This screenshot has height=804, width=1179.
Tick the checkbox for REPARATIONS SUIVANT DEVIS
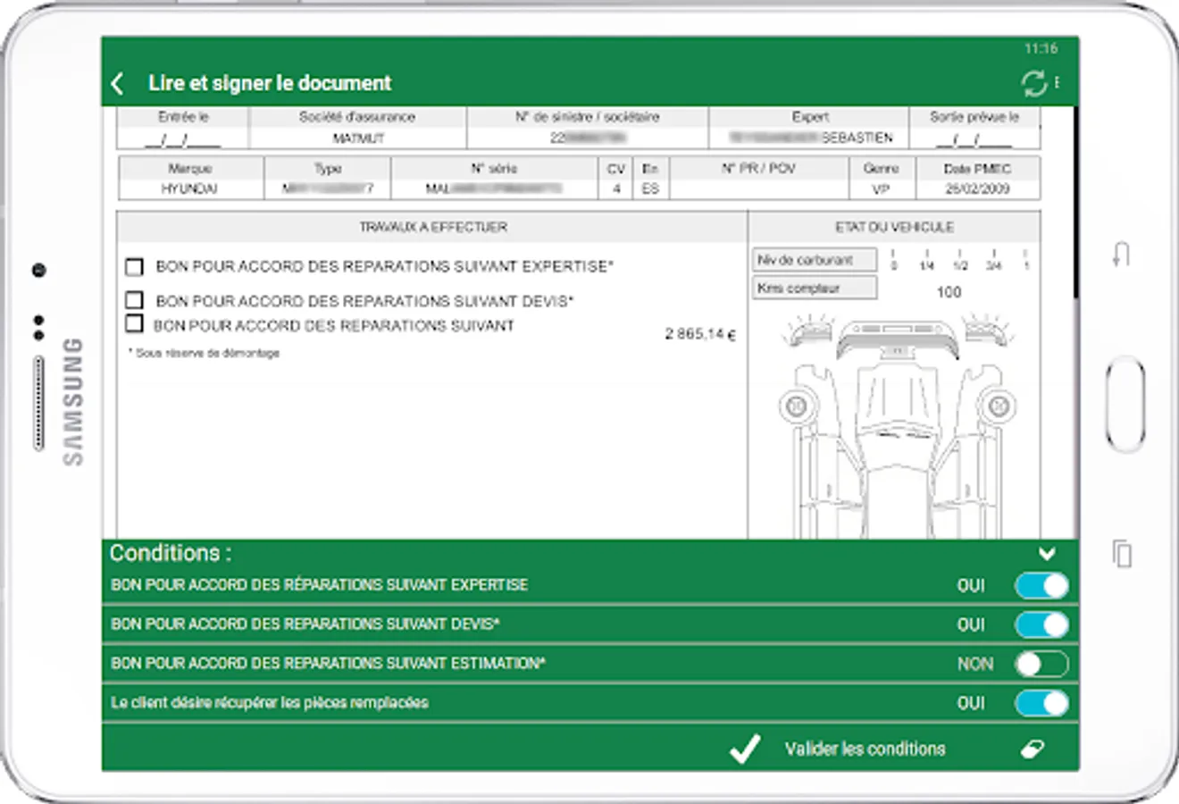click(135, 300)
